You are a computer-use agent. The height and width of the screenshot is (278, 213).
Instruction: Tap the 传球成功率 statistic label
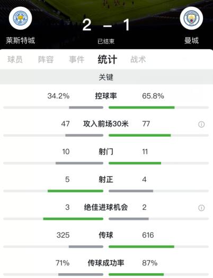(x=106, y=263)
